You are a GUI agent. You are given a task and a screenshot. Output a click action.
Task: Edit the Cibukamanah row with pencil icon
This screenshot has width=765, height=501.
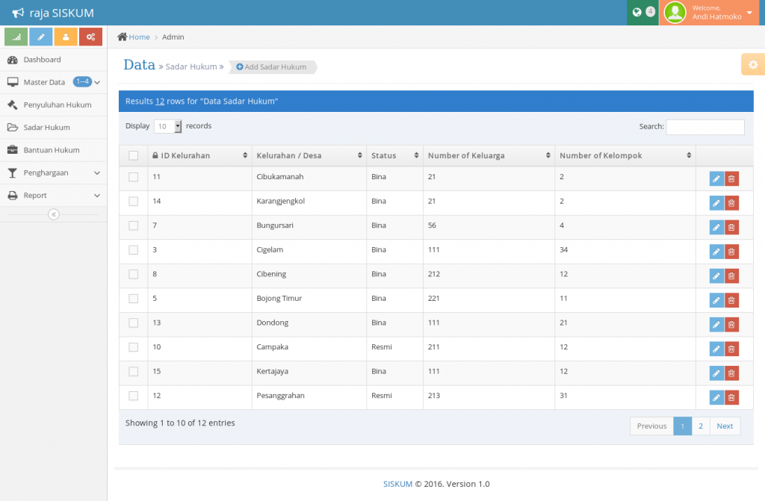click(x=716, y=178)
